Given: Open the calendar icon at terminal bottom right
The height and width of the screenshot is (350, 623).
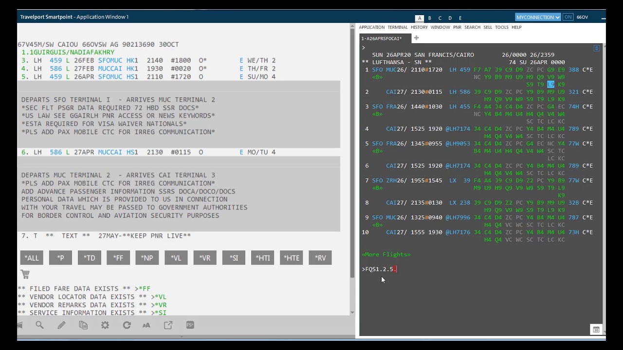Looking at the screenshot, I should (x=596, y=330).
